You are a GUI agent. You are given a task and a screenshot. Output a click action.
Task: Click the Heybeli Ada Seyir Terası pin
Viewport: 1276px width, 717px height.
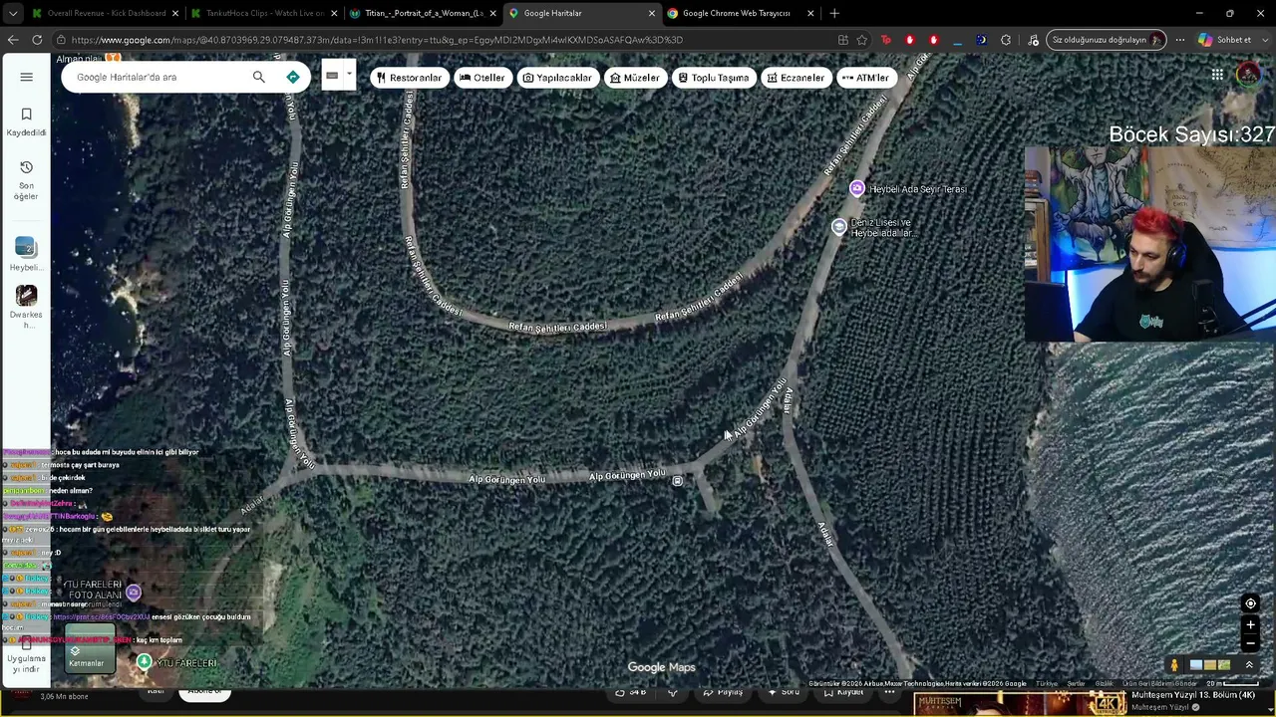click(x=856, y=188)
